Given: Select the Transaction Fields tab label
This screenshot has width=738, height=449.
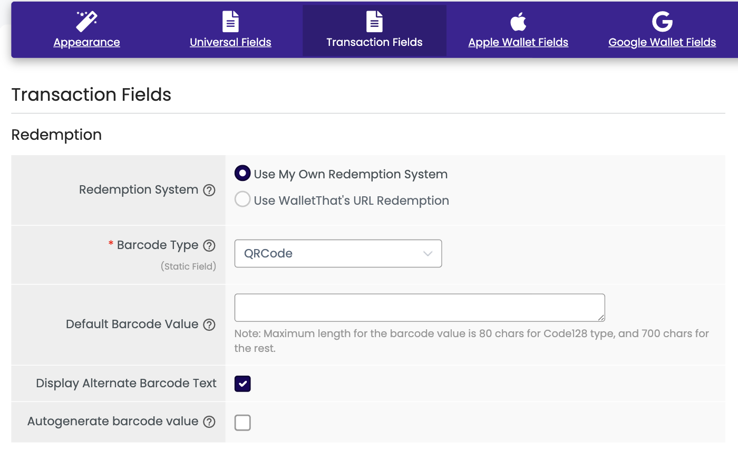Looking at the screenshot, I should [374, 42].
